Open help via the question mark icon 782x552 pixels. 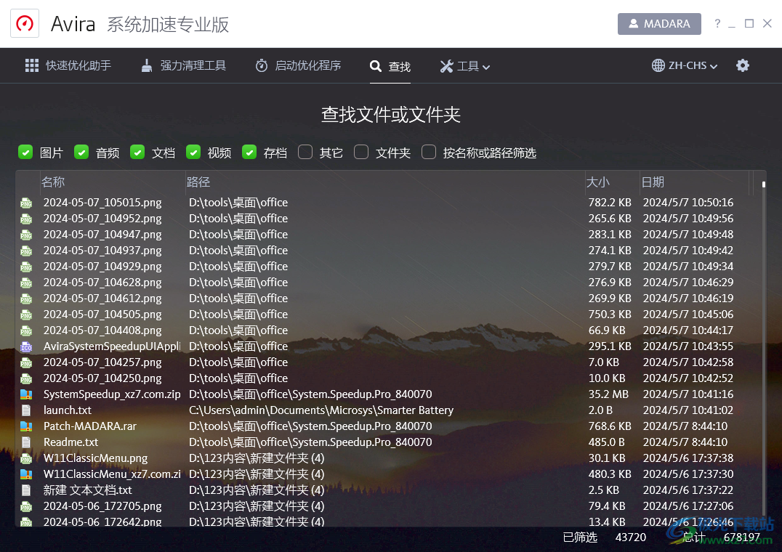(718, 23)
